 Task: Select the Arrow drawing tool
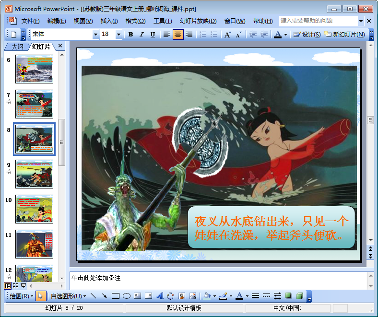[x=104, y=296]
